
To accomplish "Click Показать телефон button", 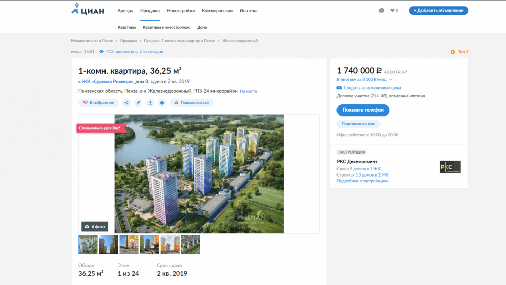I will click(363, 110).
